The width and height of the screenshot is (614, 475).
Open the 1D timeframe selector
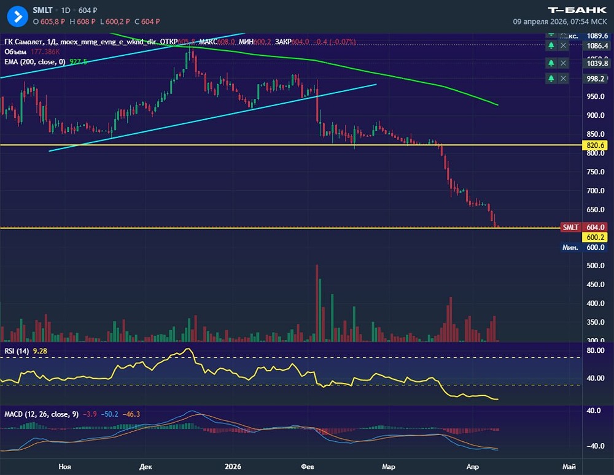point(65,11)
